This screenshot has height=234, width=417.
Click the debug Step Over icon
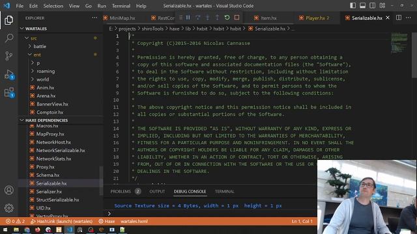[198, 18]
